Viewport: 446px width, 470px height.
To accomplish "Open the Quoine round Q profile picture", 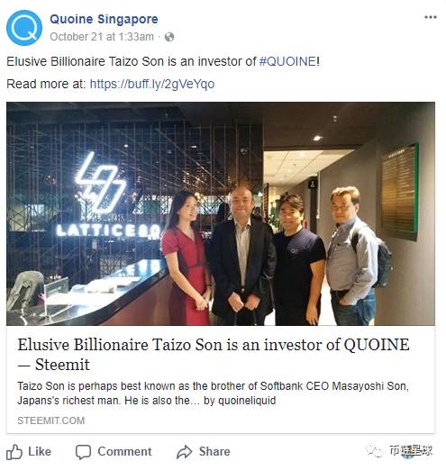I will pos(24,28).
